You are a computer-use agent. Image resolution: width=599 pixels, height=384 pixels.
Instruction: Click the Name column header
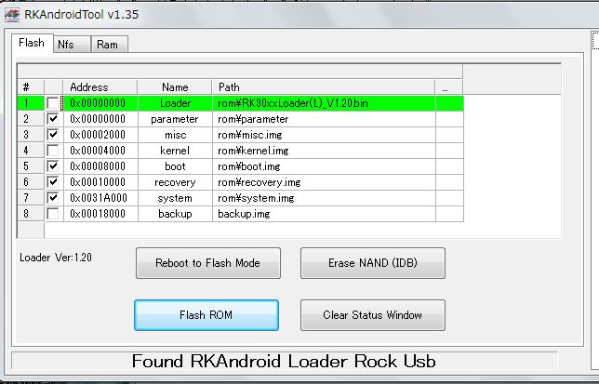[x=175, y=87]
